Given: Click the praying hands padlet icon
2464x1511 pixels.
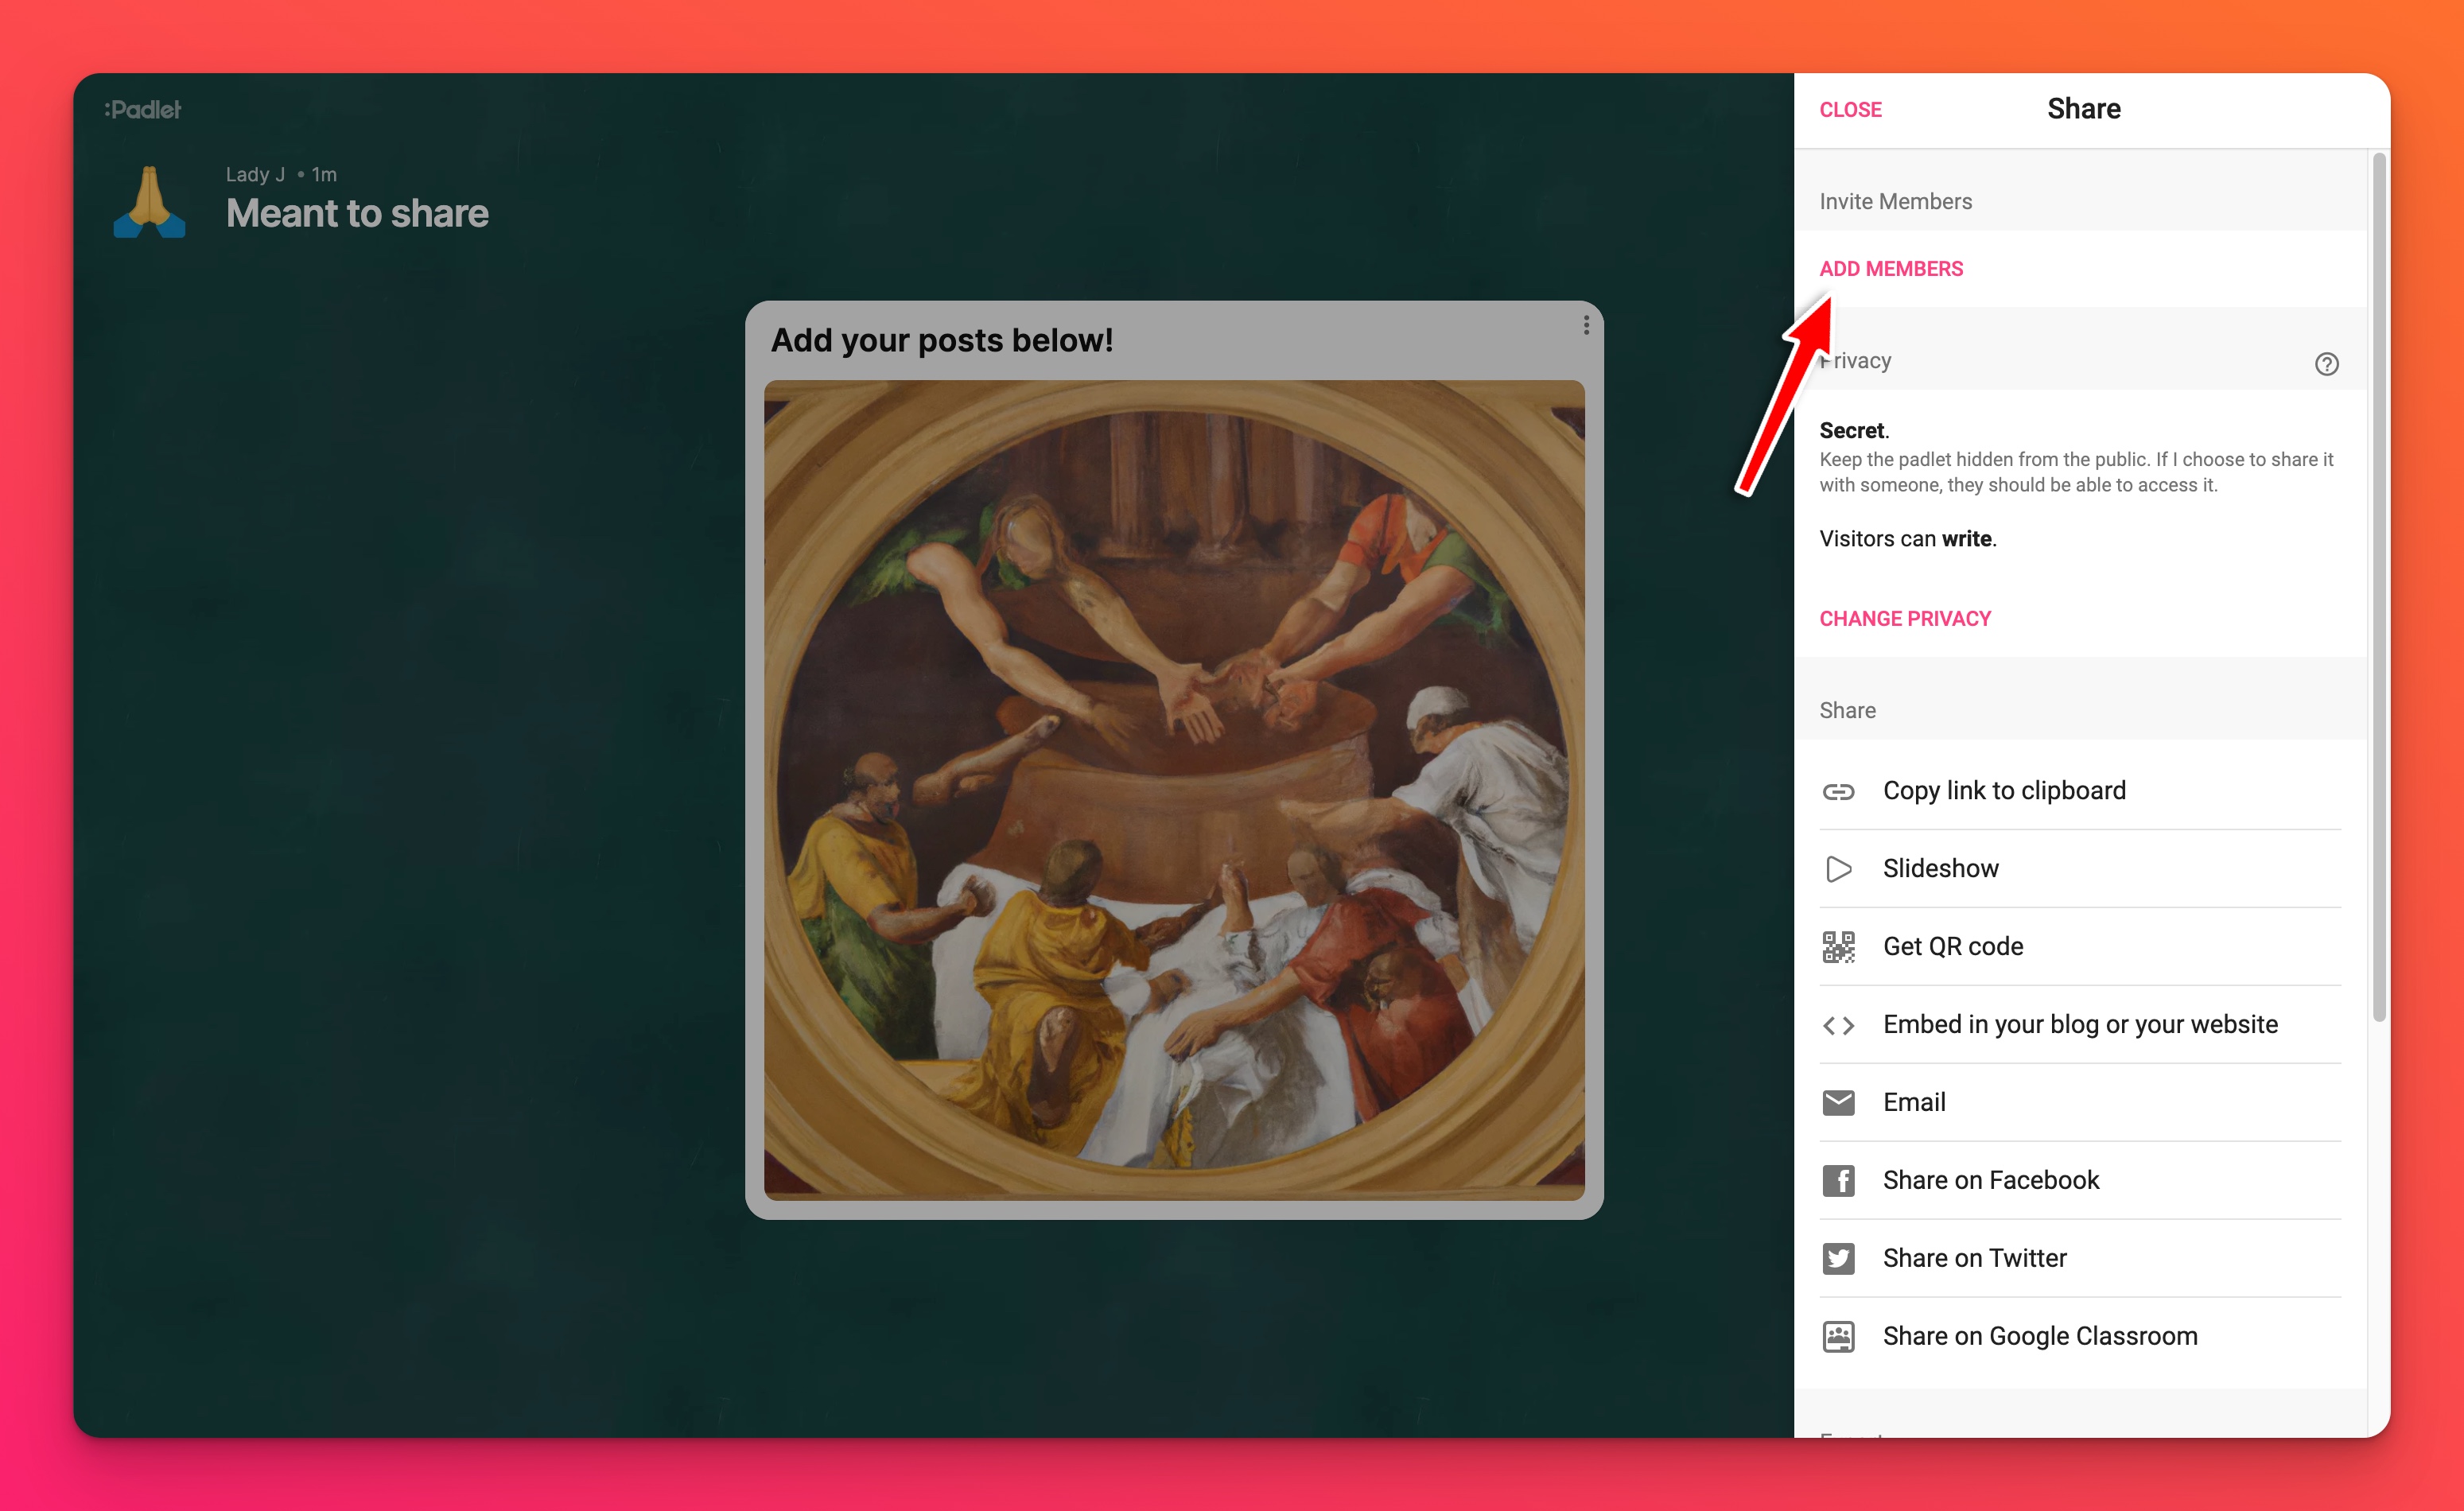Looking at the screenshot, I should 149,202.
